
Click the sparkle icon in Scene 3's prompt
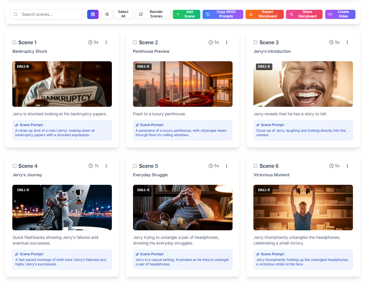[x=257, y=125]
